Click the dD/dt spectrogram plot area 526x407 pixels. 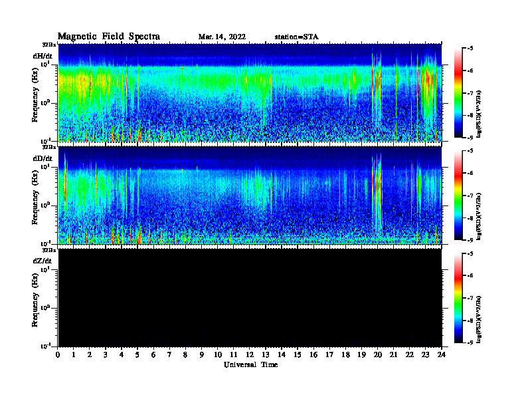coord(250,196)
